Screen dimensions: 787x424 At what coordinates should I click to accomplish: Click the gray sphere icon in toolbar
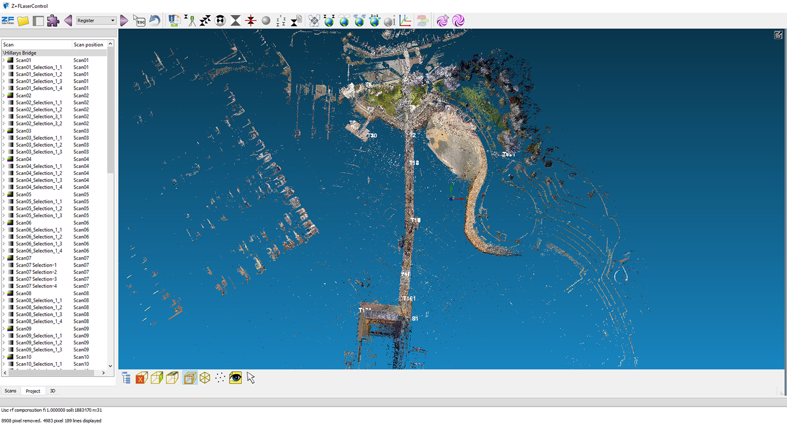coord(266,21)
